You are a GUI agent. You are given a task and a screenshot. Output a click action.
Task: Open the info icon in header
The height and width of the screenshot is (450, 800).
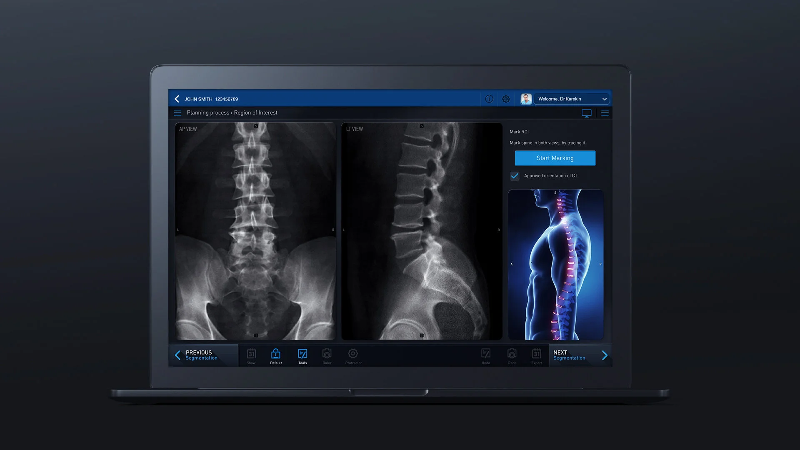click(489, 99)
